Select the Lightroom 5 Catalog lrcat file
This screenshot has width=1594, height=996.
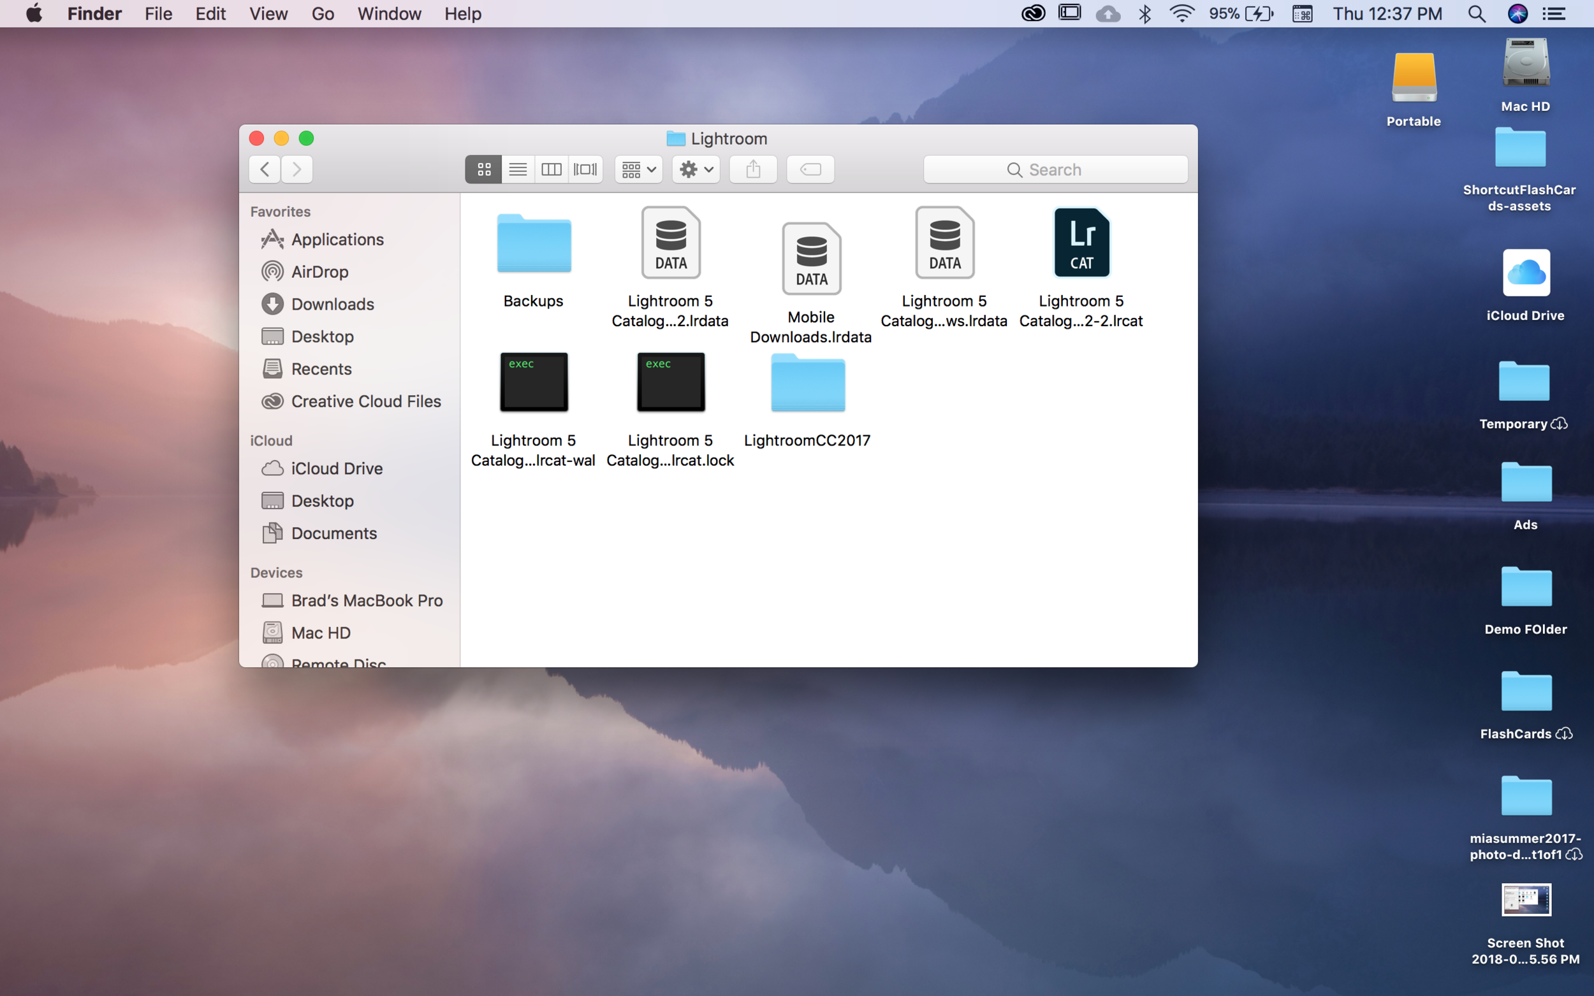(1081, 243)
